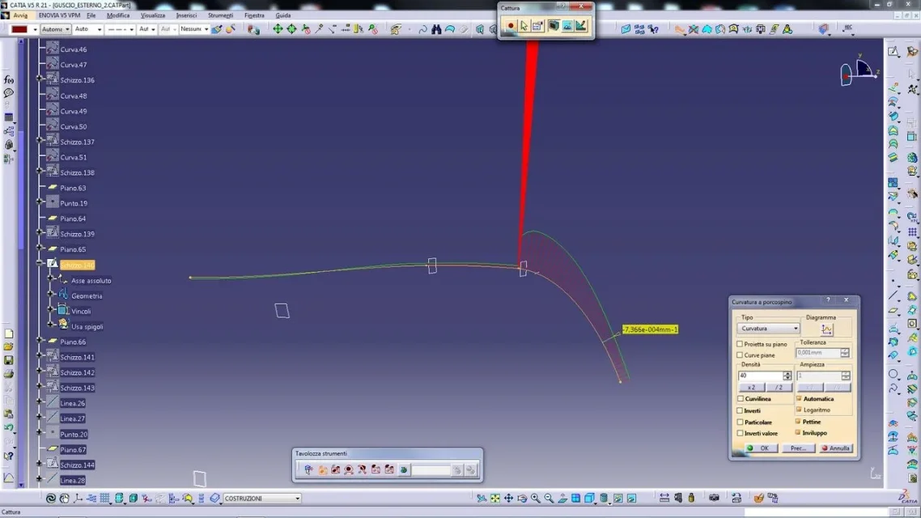Click the Densità value field showing 40
The image size is (921, 518).
(760, 376)
